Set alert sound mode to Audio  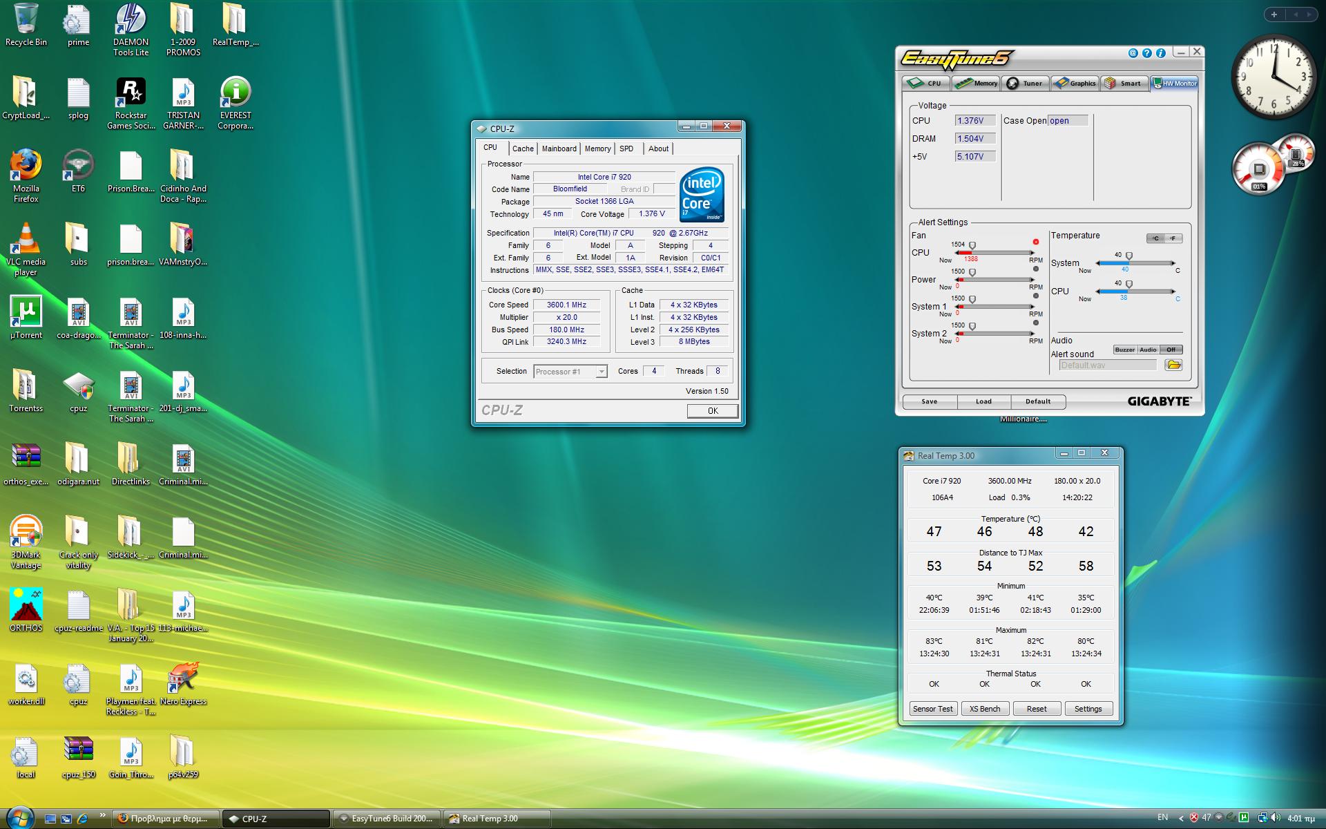tap(1148, 350)
